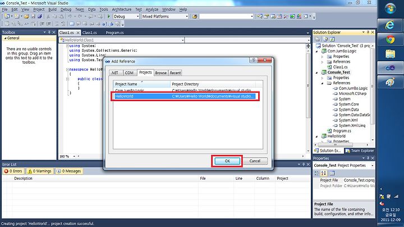Image resolution: width=404 pixels, height=227 pixels.
Task: Select System.Core reference in Solution Explorer
Action: pos(348,104)
